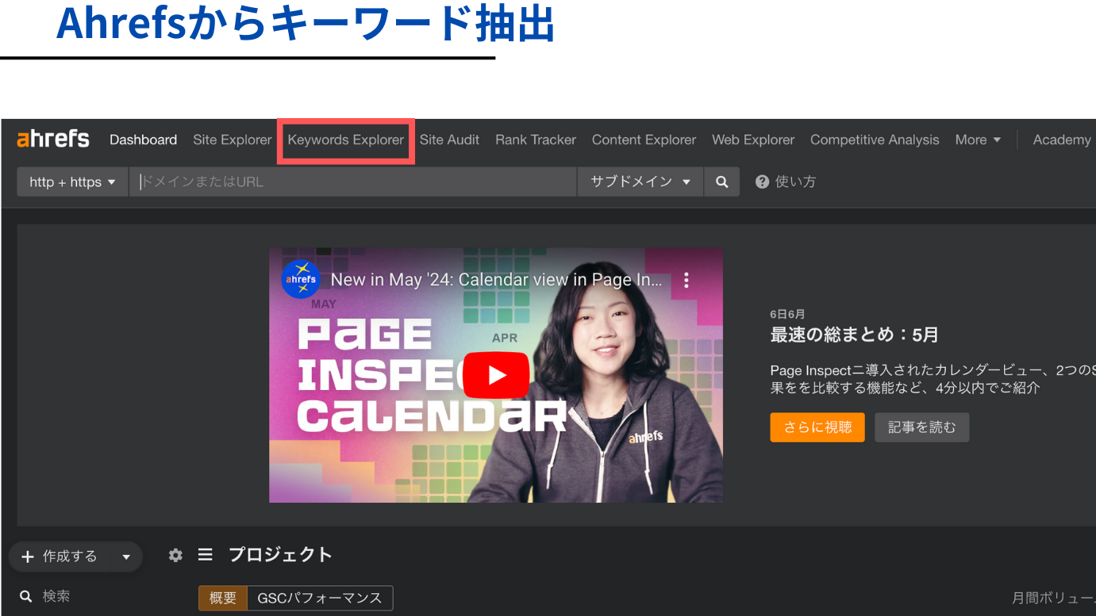Image resolution: width=1096 pixels, height=616 pixels.
Task: Click the search magnifier button
Action: [x=721, y=182]
